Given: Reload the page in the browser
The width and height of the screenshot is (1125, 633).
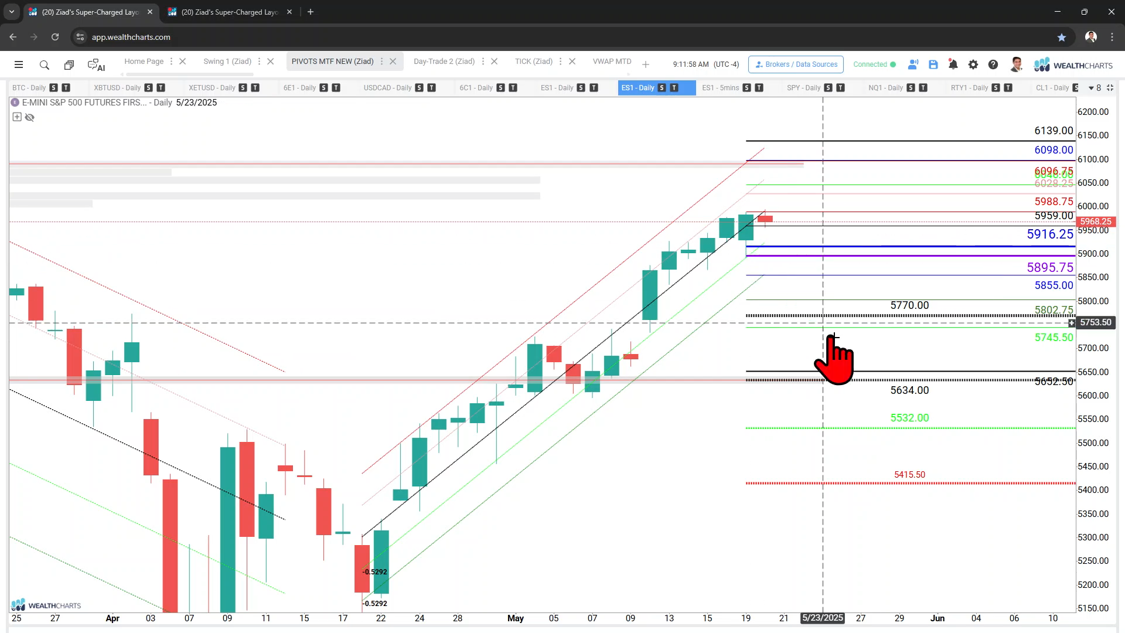Looking at the screenshot, I should (54, 37).
